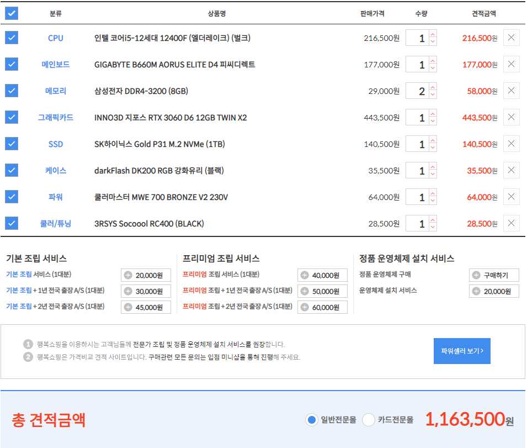527x448 pixels.
Task: Open the SSD category link
Action: click(x=55, y=144)
